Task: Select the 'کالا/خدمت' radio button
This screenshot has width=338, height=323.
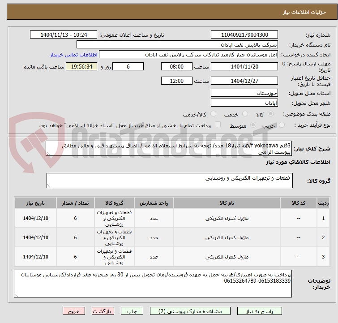Action: tap(213, 114)
